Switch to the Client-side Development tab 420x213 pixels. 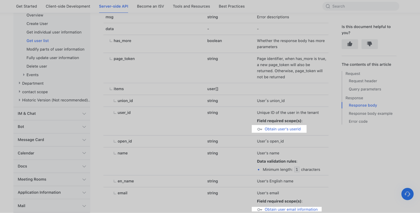tap(68, 6)
